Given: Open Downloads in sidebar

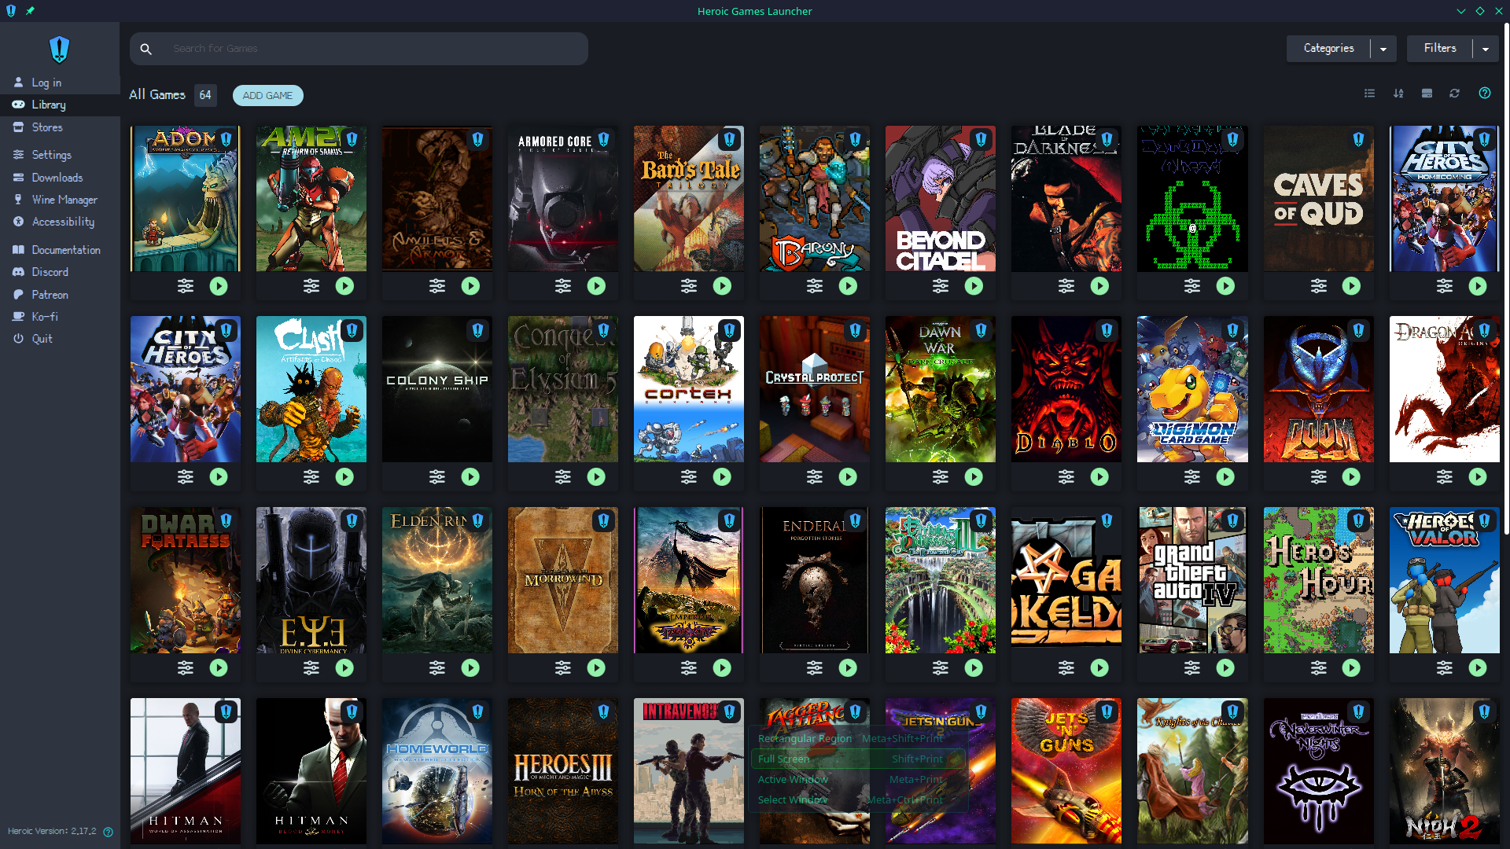Looking at the screenshot, I should point(60,178).
